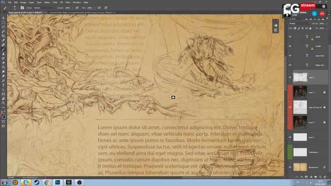The image size is (331, 186).
Task: Hide Layer 1 in Layers panel
Action: click(x=290, y=137)
